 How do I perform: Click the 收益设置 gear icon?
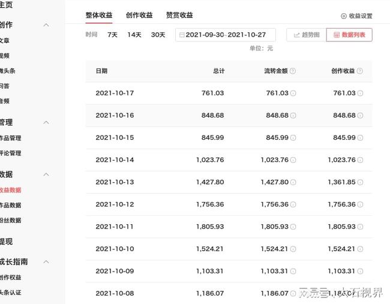coord(343,16)
